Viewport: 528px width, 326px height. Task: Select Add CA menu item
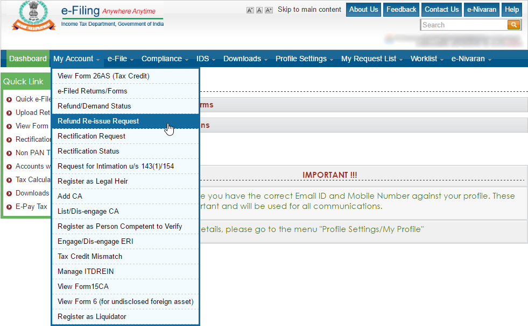[125, 196]
